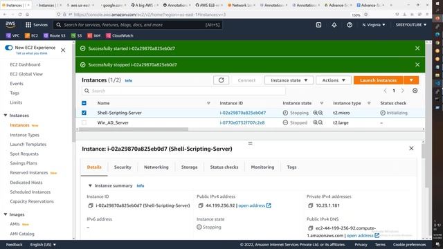This screenshot has width=443, height=249.
Task: Click the panel resize handle above details
Action: click(x=250, y=143)
